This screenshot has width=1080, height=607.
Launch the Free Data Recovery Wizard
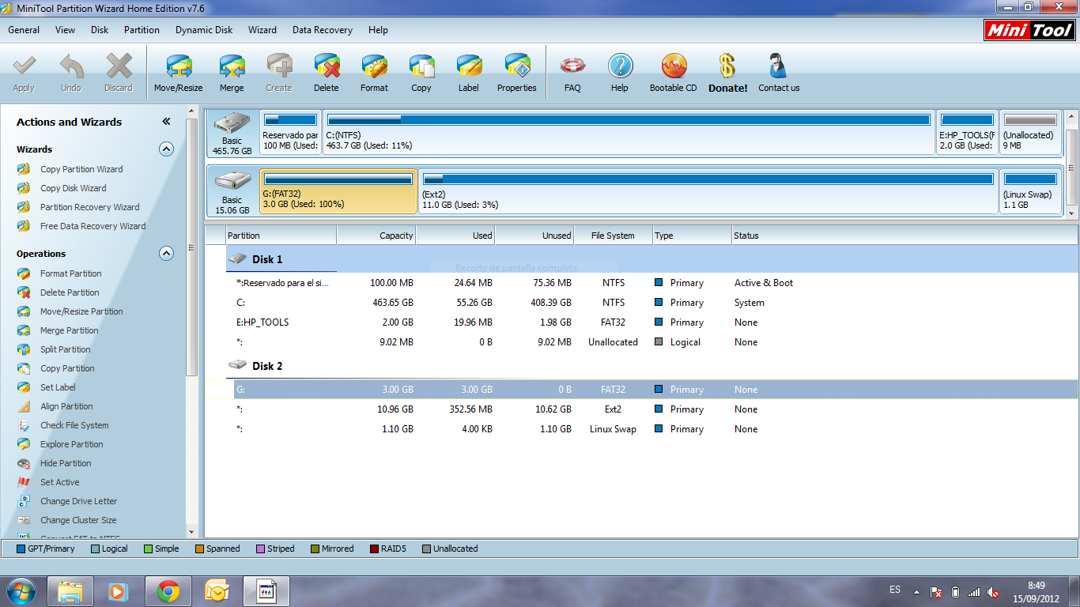93,226
